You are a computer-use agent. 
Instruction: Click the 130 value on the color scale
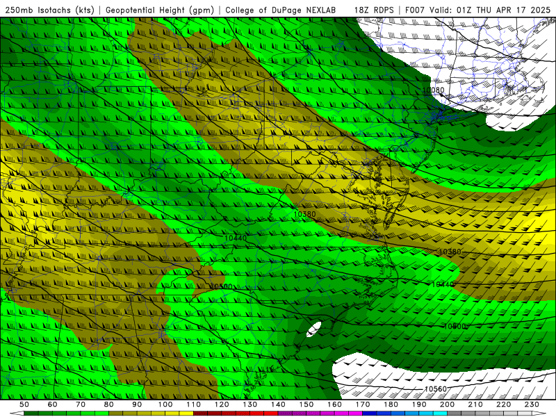(250, 404)
